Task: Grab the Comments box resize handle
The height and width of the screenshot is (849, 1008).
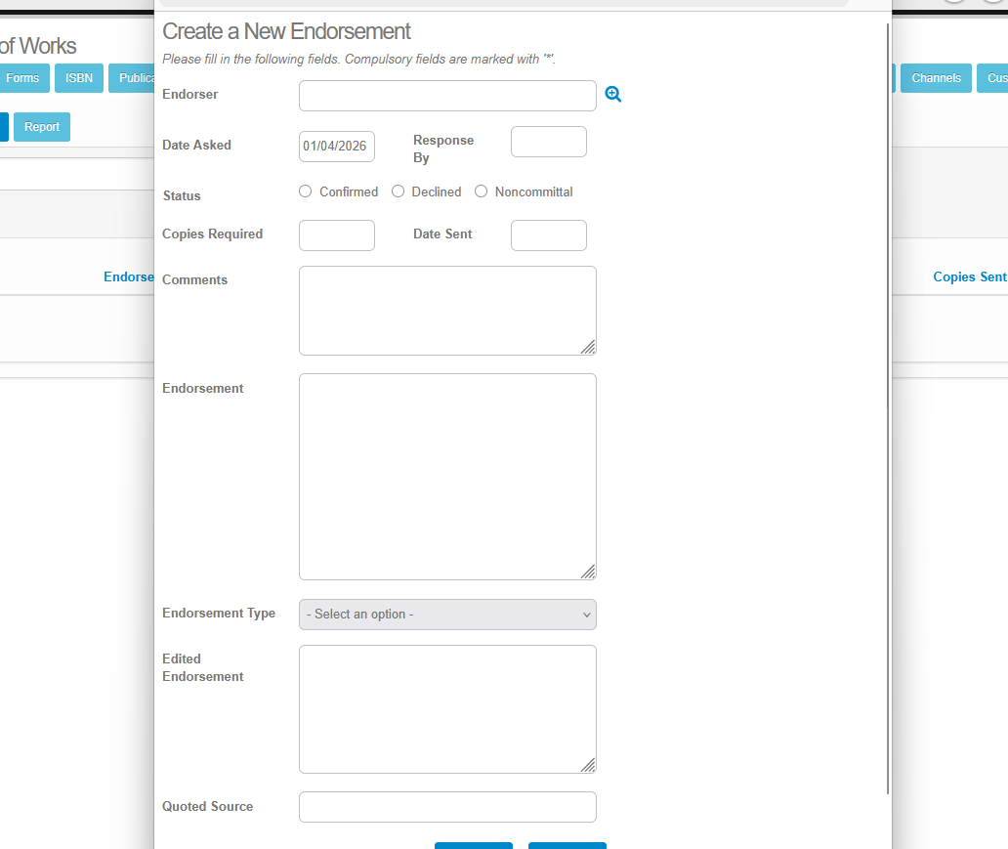Action: click(x=588, y=347)
